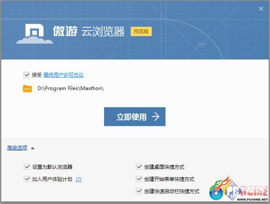Click the arrow inside 立即使用 button
Screen dimensions: 270x204
(155, 117)
